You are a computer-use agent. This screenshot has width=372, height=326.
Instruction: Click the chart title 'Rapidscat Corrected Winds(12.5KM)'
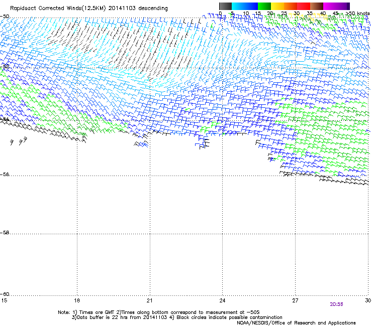[x=58, y=9]
